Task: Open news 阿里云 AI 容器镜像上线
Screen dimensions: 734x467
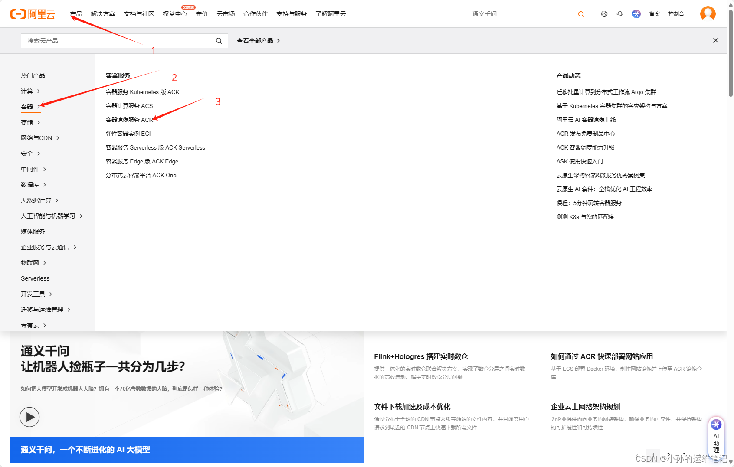Action: [x=586, y=120]
